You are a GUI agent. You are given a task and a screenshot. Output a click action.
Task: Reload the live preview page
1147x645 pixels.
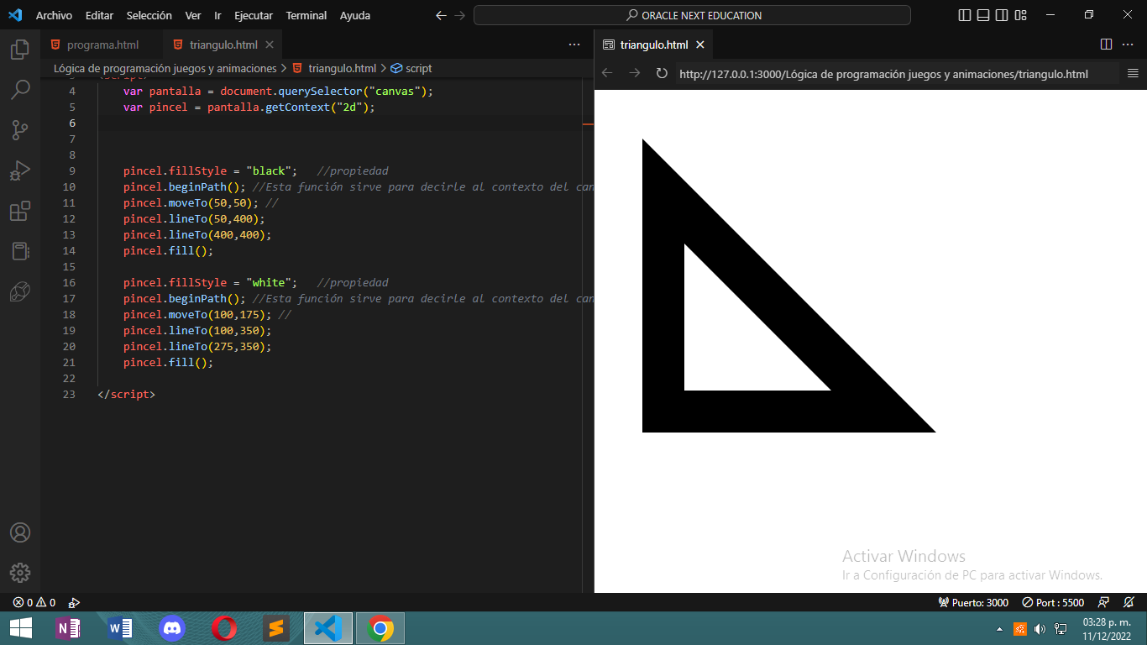662,73
